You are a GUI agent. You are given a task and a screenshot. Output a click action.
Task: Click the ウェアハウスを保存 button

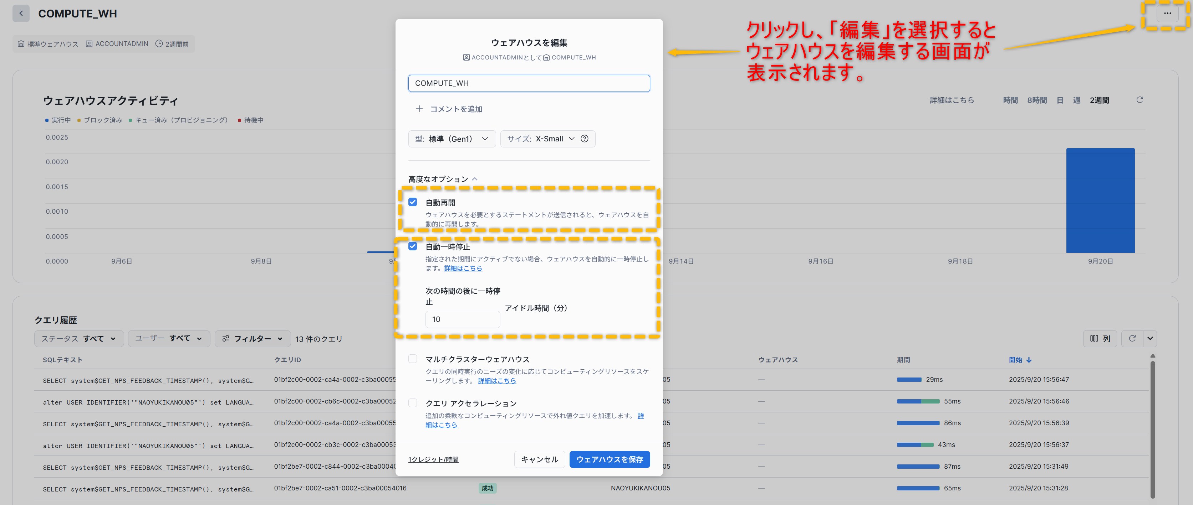pos(609,459)
